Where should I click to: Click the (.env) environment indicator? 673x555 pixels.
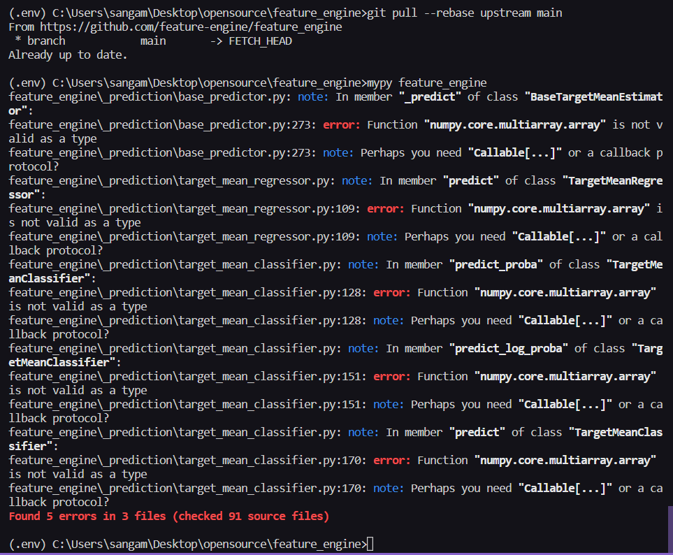click(x=23, y=543)
